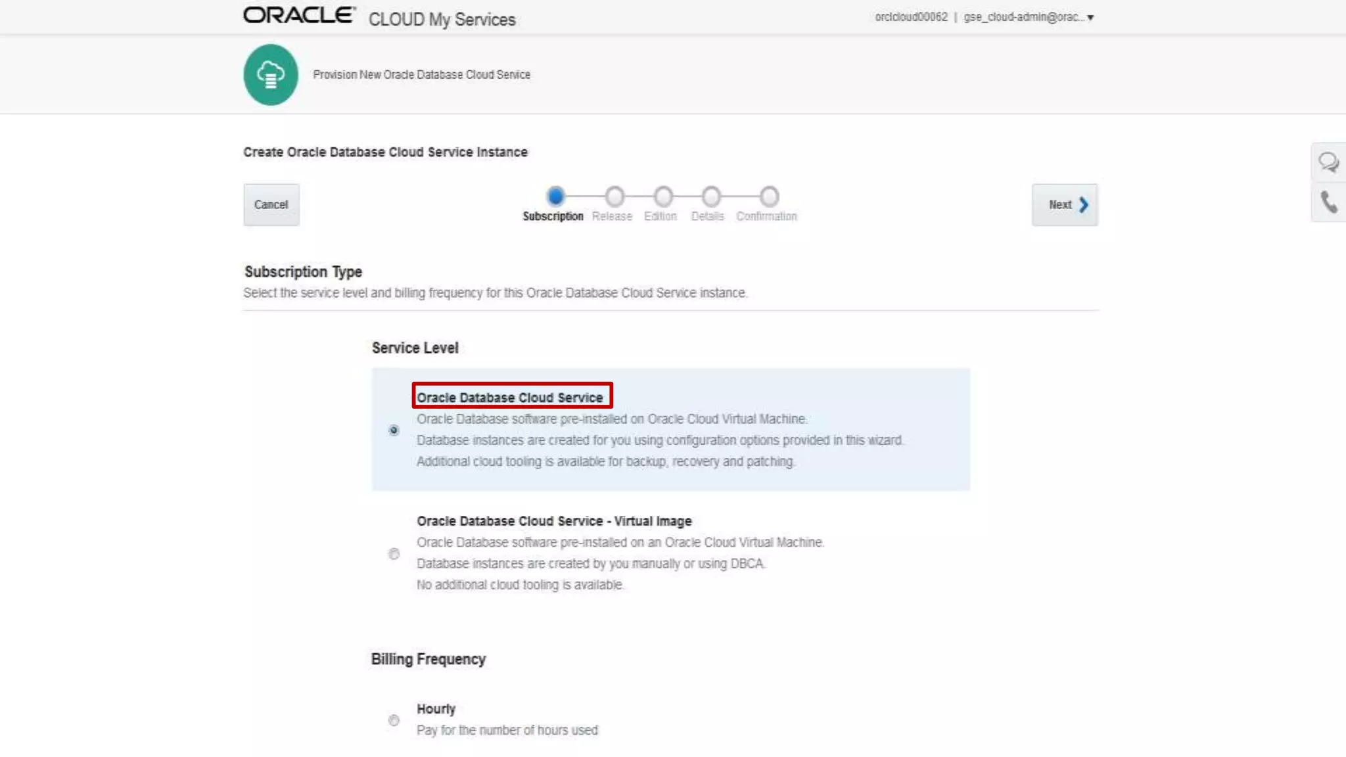The width and height of the screenshot is (1346, 757).
Task: Open the chat support icon
Action: 1328,162
